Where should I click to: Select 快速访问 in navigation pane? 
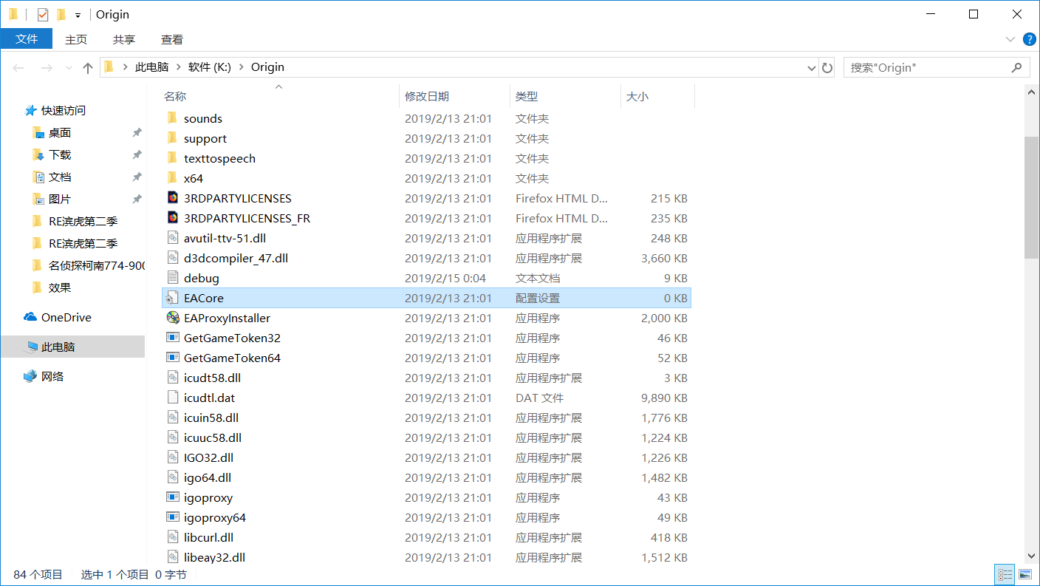64,110
